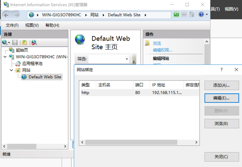Select Default Web Site tree item
The image size is (242, 167).
[x=45, y=77]
